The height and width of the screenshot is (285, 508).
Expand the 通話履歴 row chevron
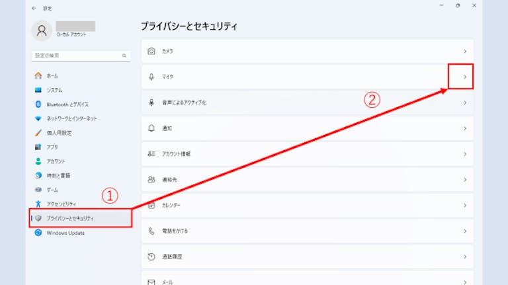465,257
